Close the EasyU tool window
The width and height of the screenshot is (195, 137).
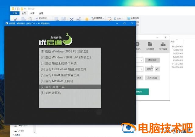(165, 37)
